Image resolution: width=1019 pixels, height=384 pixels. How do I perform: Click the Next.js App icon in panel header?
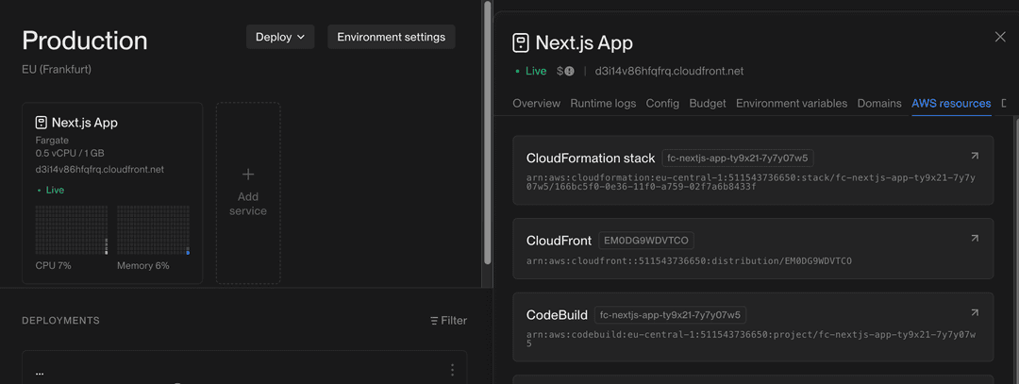[x=521, y=43]
